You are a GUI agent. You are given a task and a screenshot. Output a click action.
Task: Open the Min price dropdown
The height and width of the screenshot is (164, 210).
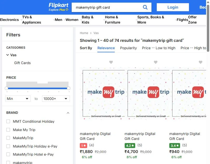[x=18, y=99]
